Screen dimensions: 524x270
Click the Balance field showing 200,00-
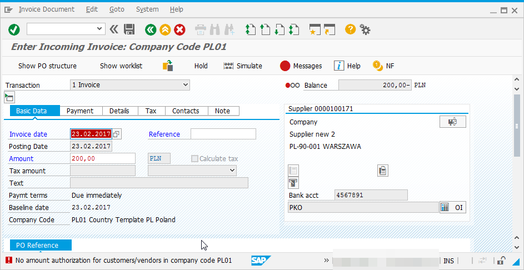tap(375, 85)
